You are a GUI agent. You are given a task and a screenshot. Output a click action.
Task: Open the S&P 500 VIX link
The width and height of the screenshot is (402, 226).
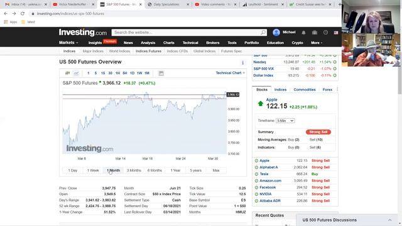pos(264,68)
